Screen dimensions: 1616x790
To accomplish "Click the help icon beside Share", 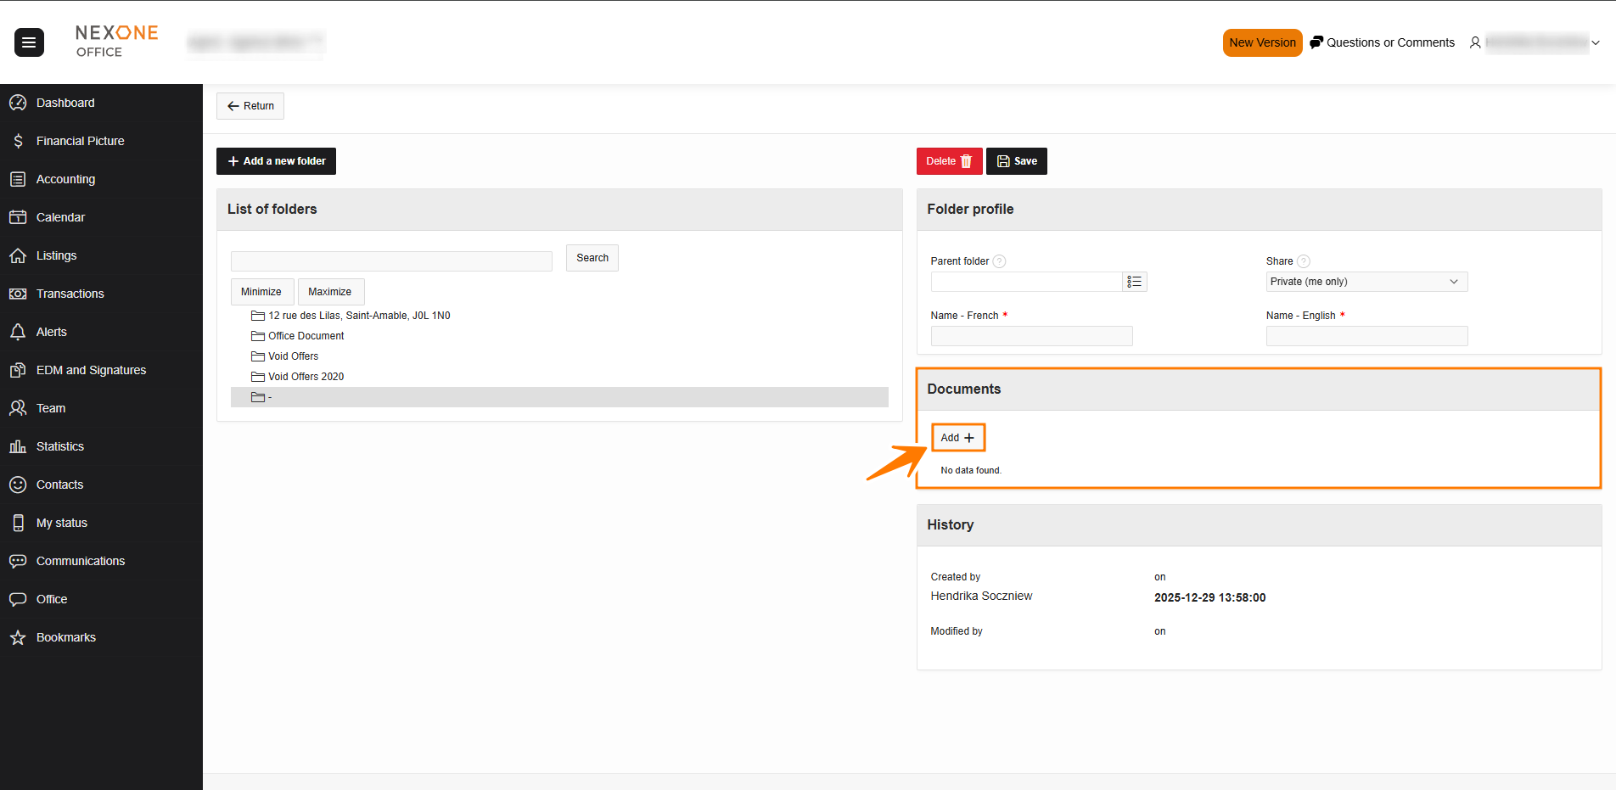I will coord(1304,261).
